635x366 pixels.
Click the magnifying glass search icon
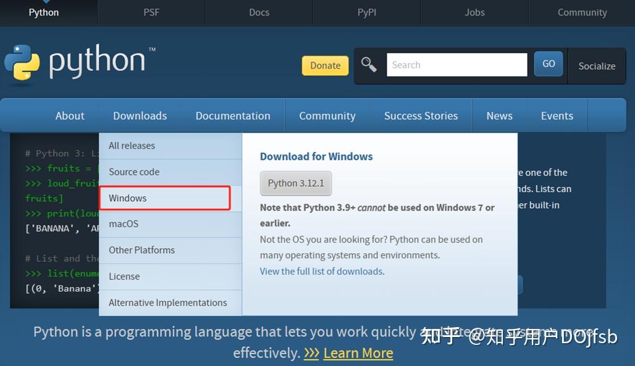pos(369,64)
